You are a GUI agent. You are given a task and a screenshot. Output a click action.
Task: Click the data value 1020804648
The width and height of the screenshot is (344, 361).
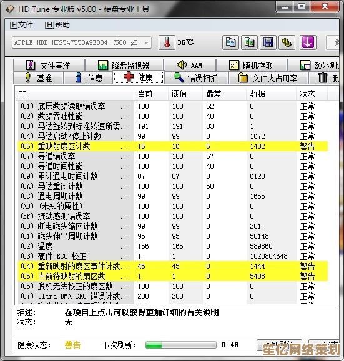coord(268,256)
